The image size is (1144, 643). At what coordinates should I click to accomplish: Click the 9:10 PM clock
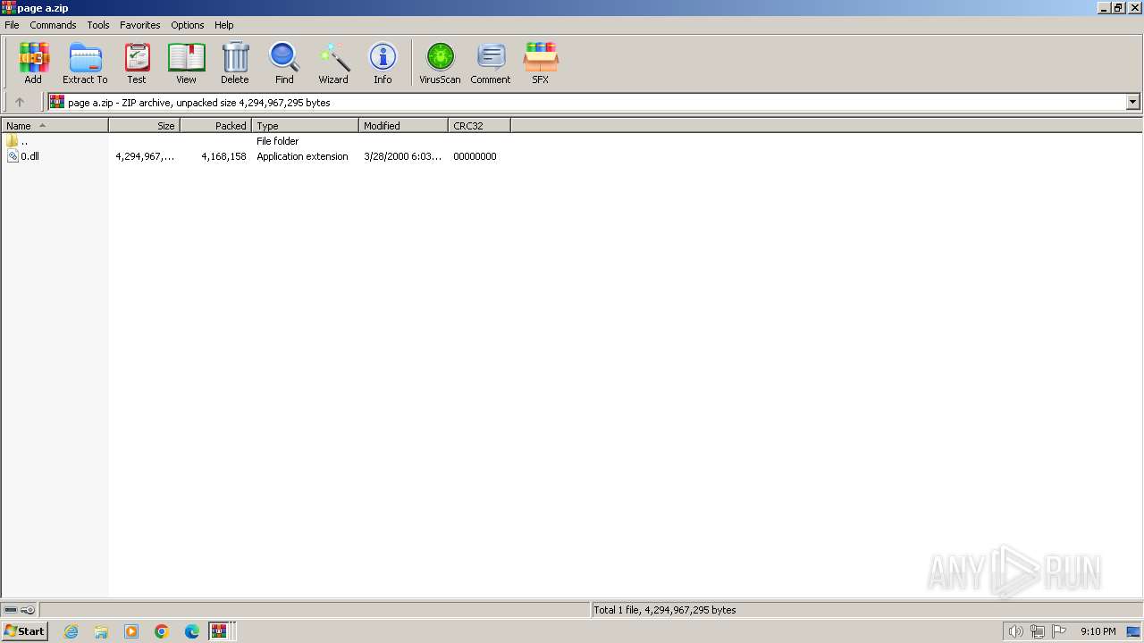point(1098,631)
